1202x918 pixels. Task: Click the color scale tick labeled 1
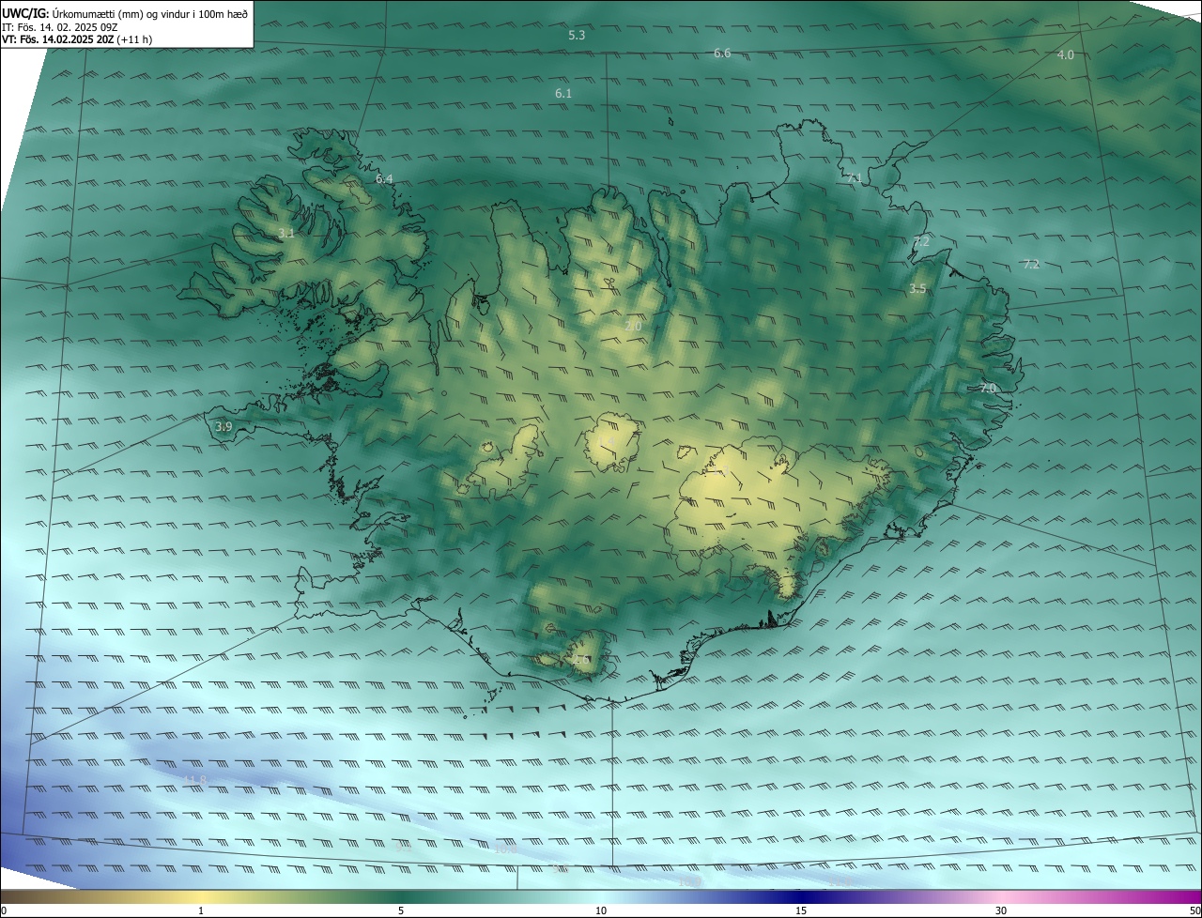point(201,910)
